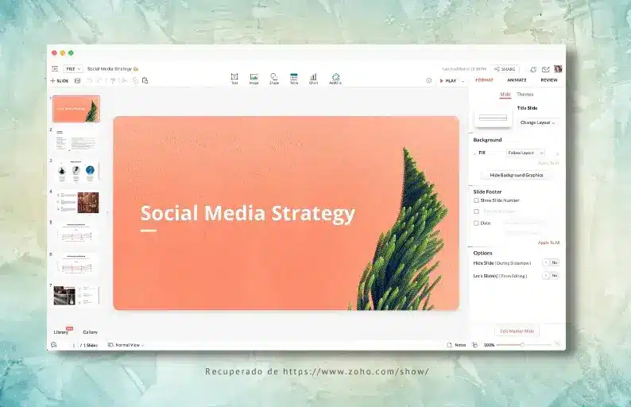Select the Shape tool icon
The height and width of the screenshot is (407, 631).
274,78
